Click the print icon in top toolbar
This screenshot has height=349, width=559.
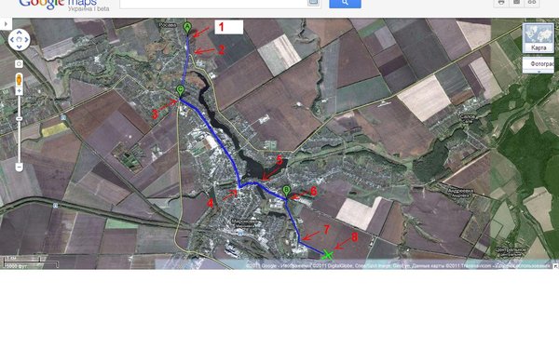tap(501, 3)
